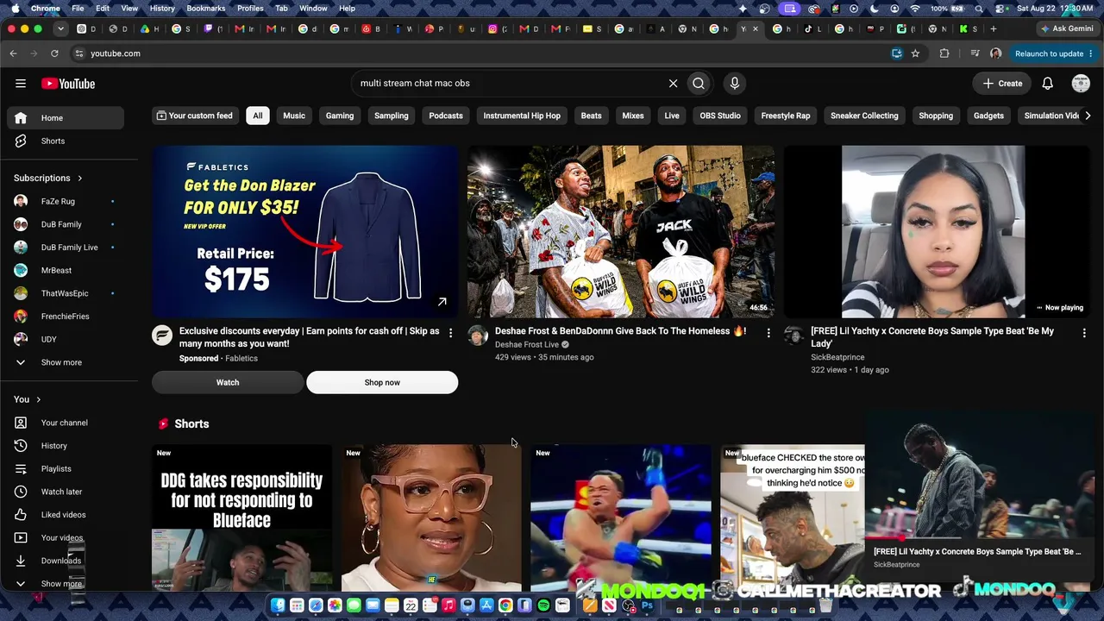Open the SickBeatprince channel avatar
1104x621 pixels.
[793, 336]
